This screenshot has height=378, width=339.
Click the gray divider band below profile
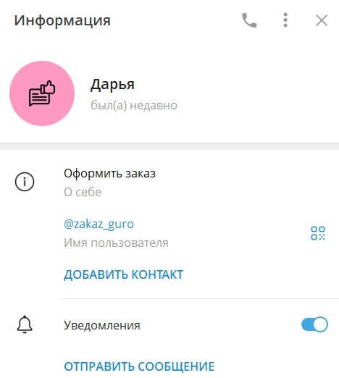pyautogui.click(x=169, y=146)
